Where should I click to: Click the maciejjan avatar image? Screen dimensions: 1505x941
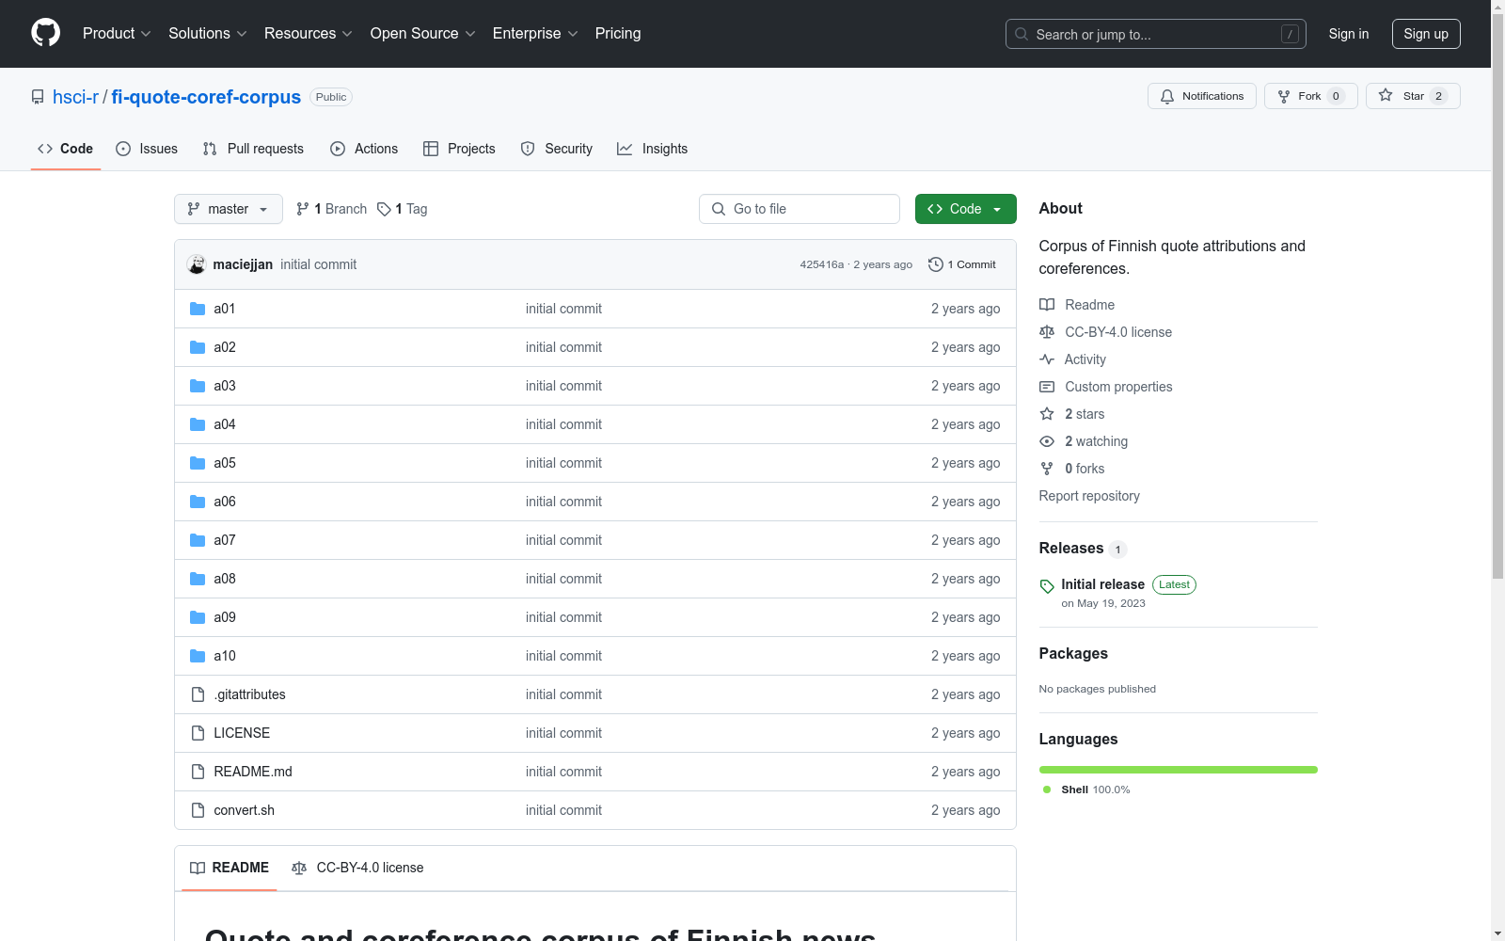pyautogui.click(x=197, y=264)
